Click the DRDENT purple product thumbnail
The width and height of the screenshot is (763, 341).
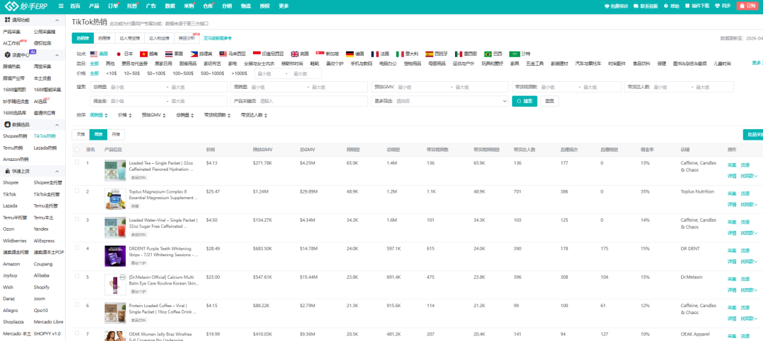click(x=115, y=256)
